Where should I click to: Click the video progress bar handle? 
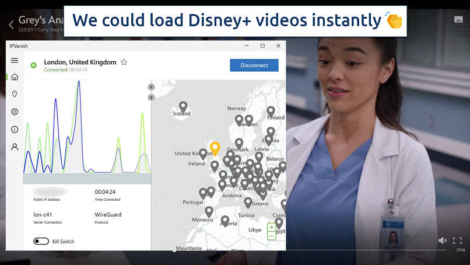coord(174,250)
